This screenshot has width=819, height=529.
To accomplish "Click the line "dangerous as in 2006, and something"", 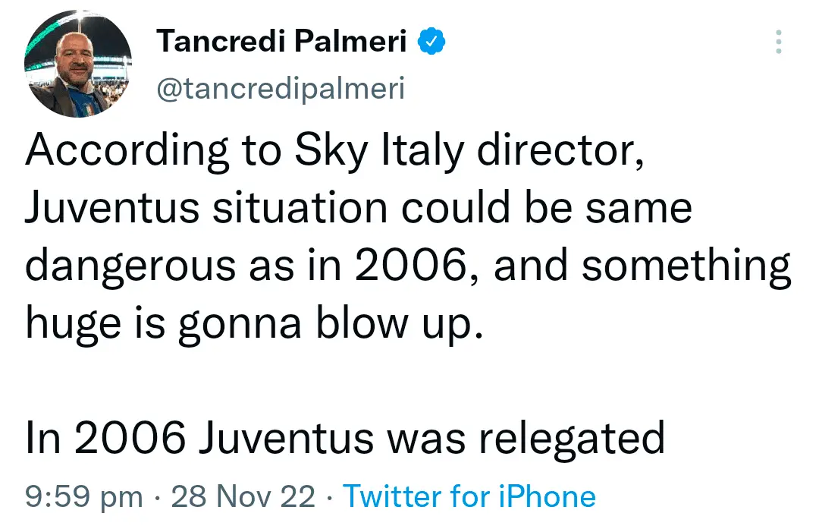I will pos(409,267).
